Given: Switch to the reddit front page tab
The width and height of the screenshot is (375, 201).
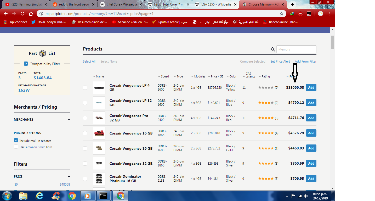Looking at the screenshot, I should pos(73,4).
